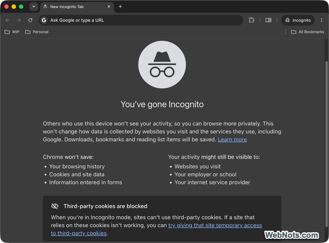Viewport: 329px width, 243px height.
Task: Open Chrome's three-dot menu
Action: (321, 20)
